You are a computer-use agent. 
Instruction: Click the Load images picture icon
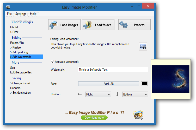53,25
